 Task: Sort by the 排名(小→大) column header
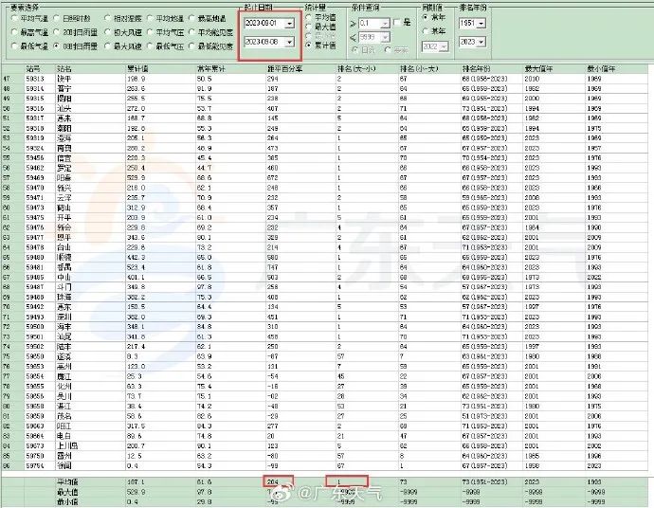tap(419, 69)
